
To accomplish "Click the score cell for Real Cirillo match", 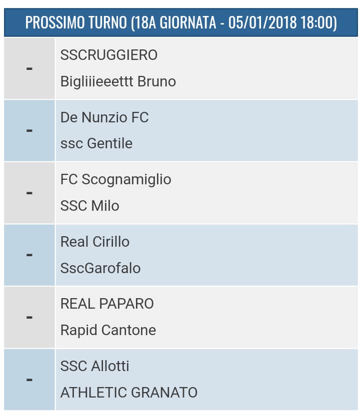I will [29, 255].
